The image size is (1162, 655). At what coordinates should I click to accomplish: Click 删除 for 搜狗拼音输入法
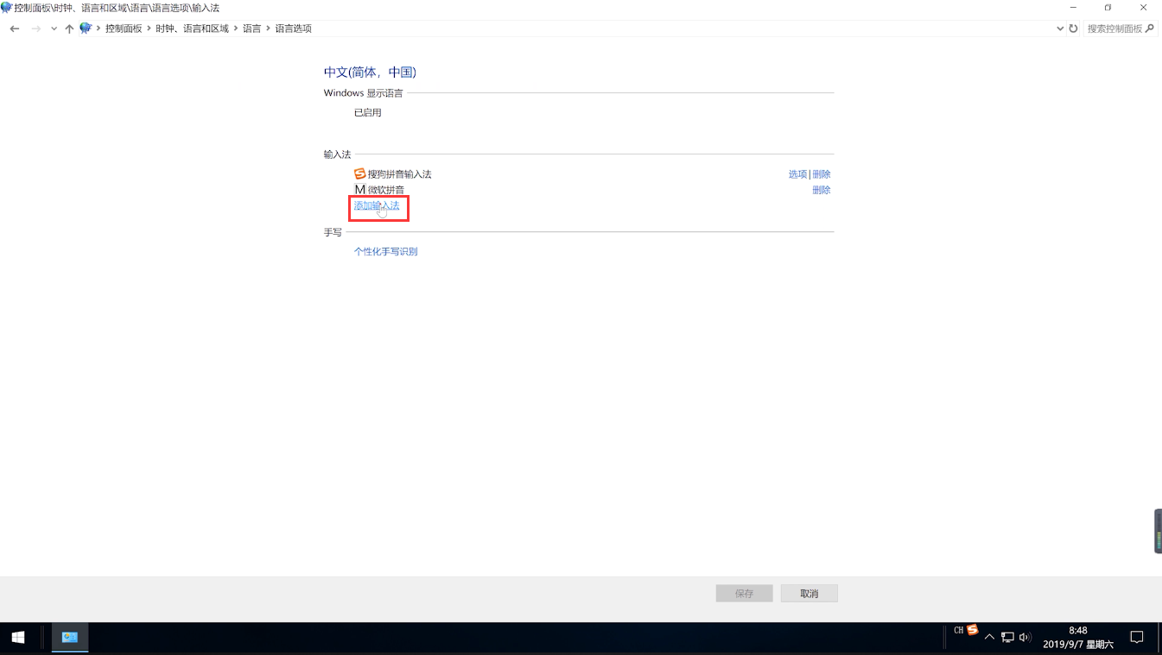[822, 174]
